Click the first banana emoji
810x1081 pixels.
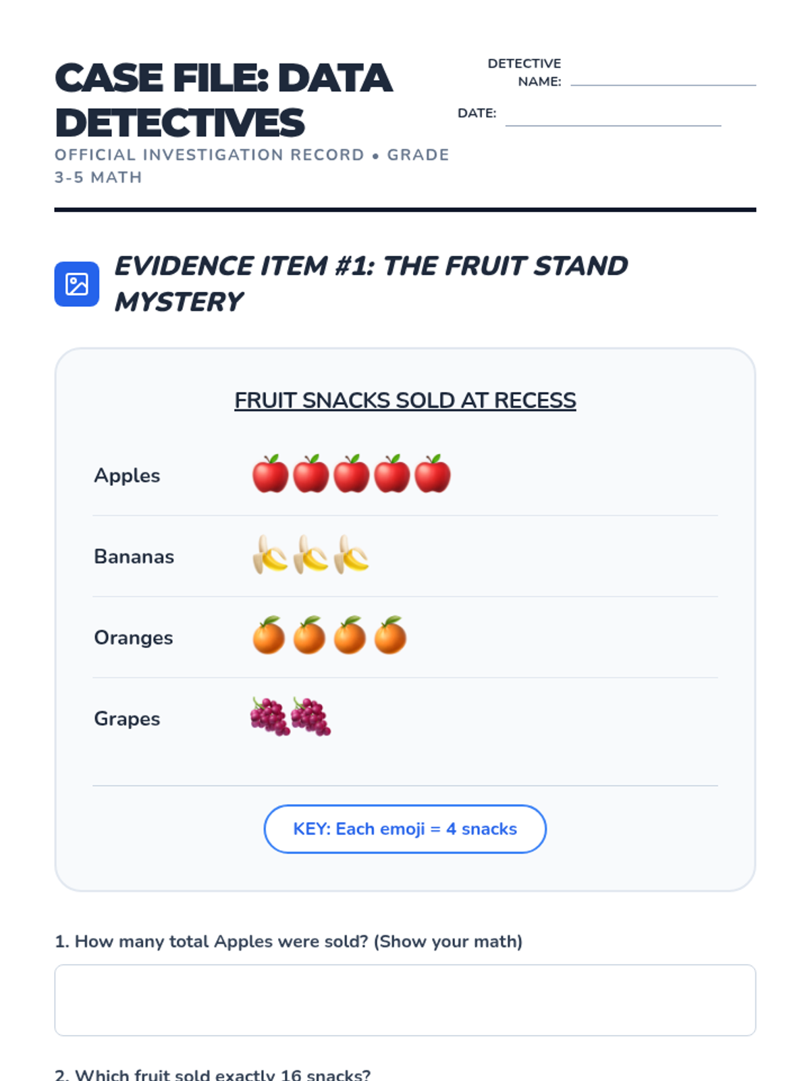tap(270, 555)
